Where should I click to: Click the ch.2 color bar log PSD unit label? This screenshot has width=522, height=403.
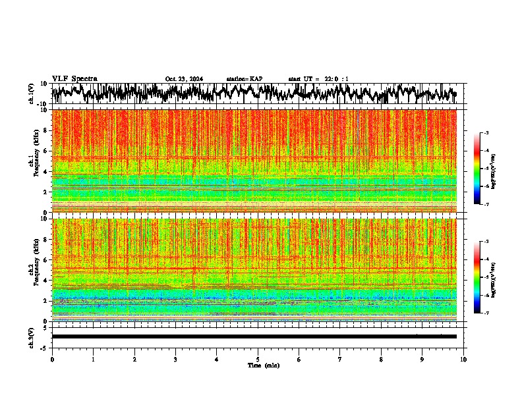point(494,280)
